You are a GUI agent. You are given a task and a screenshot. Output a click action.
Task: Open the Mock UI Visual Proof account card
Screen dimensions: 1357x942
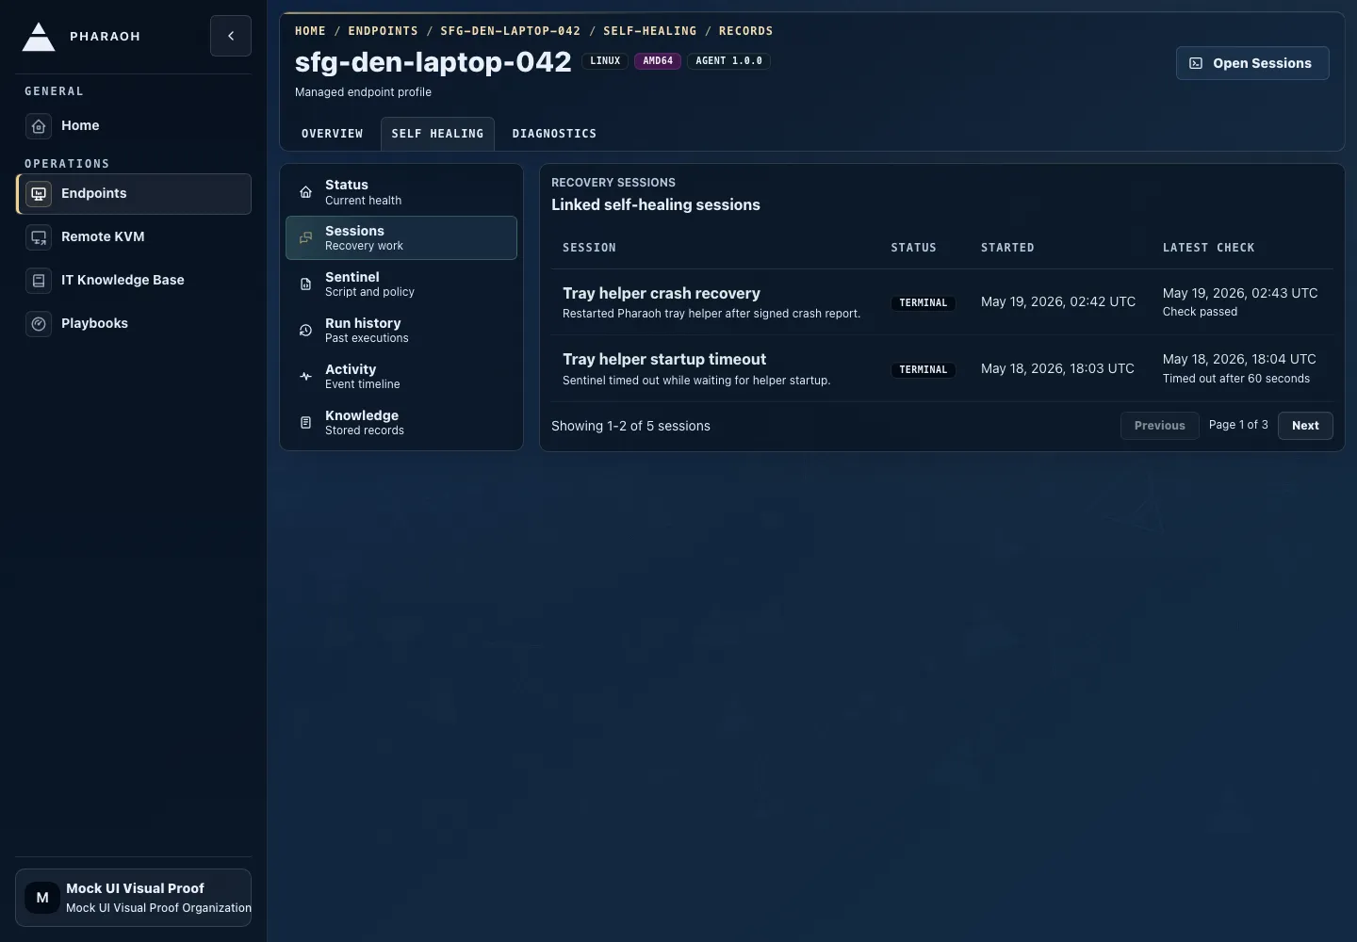(x=134, y=898)
